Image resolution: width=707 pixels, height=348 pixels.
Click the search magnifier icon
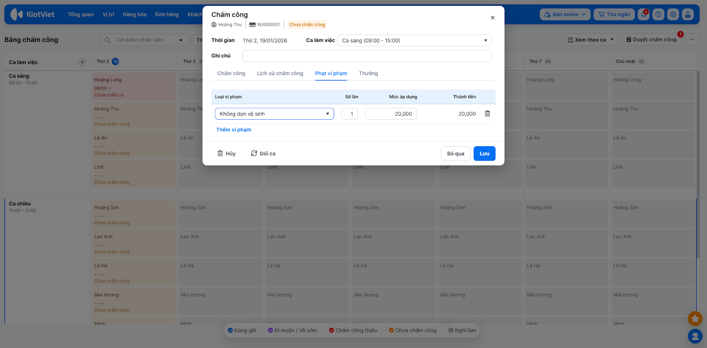108,40
